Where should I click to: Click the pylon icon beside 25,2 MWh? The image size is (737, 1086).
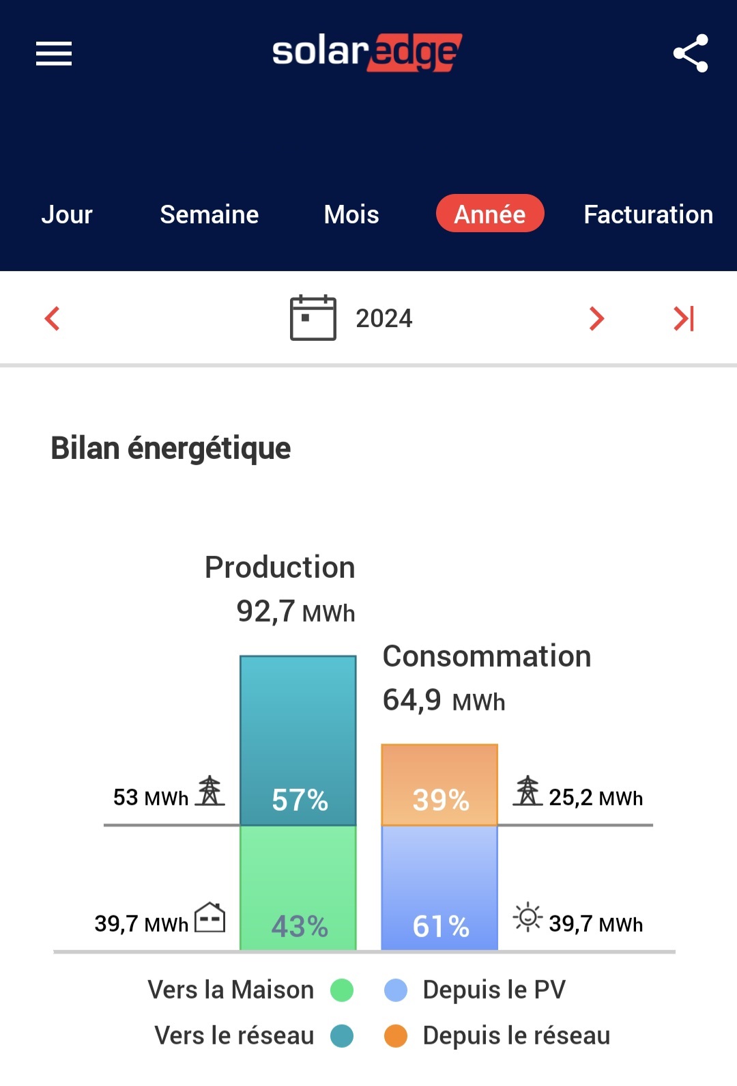pos(528,791)
